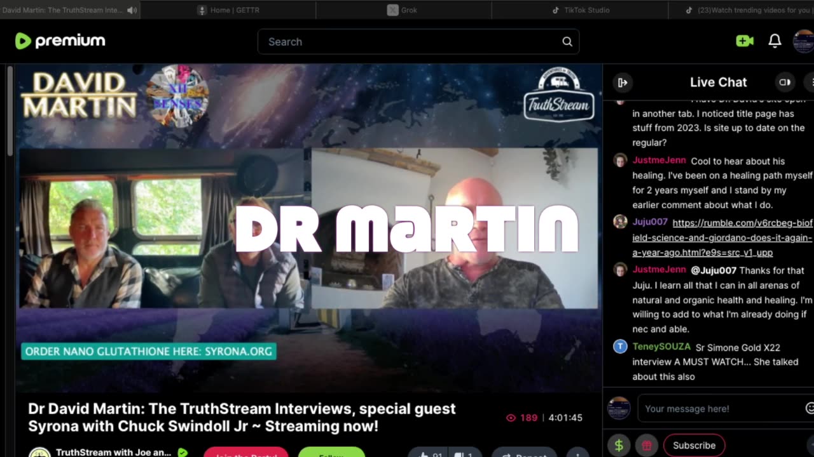
Task: Click the own avatar beside message box
Action: (x=619, y=408)
